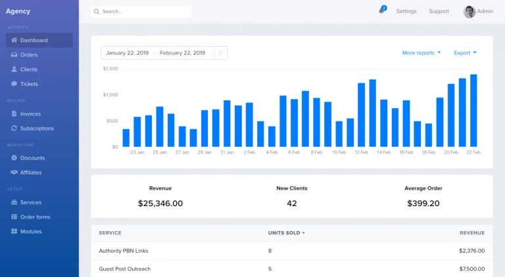Click the date range filter icon
This screenshot has height=277, width=505.
click(x=221, y=53)
